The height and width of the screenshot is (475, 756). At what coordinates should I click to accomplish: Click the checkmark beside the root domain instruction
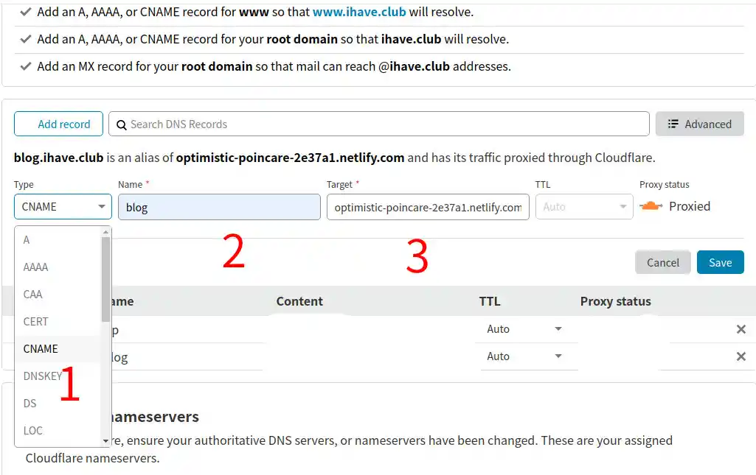pos(27,38)
